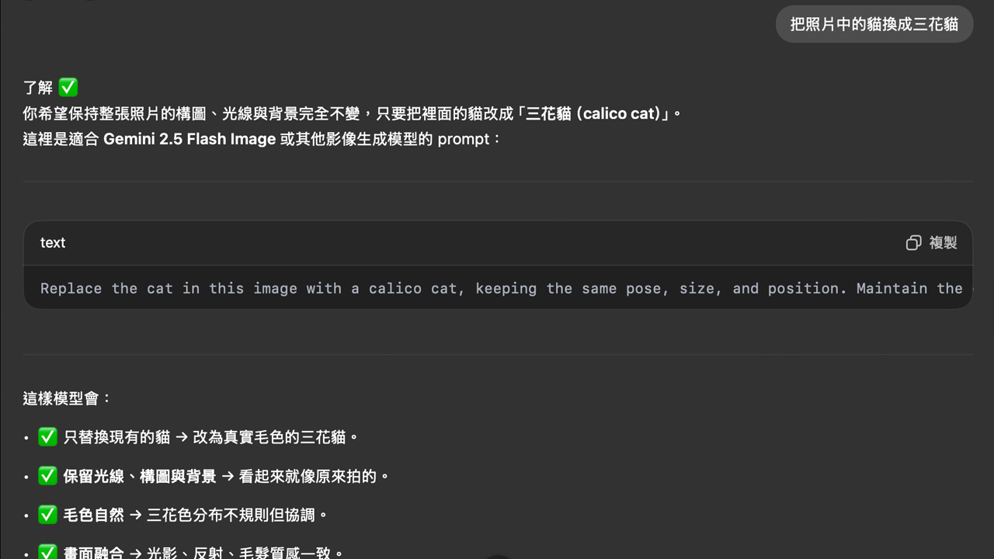The width and height of the screenshot is (994, 559).
Task: Click the 了解 text at the reply start
Action: [38, 88]
